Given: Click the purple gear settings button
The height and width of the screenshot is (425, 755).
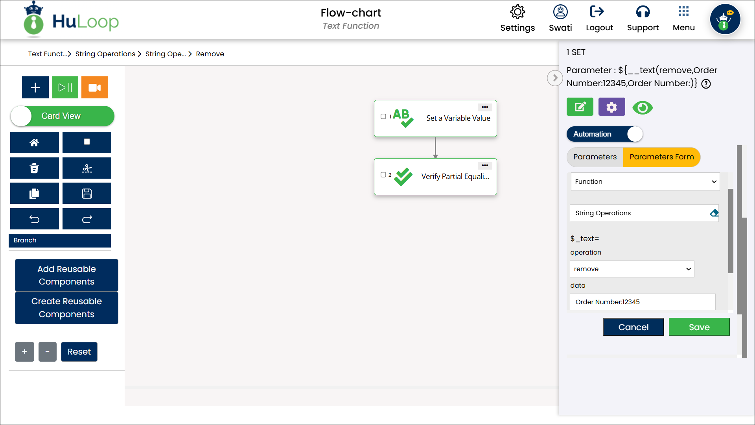Looking at the screenshot, I should tap(611, 107).
